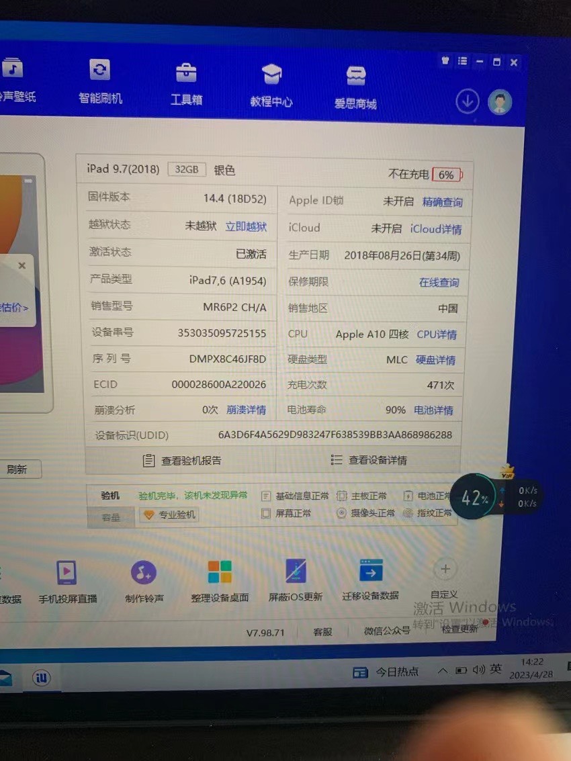The width and height of the screenshot is (571, 761).
Task: Show hidden tray icons chevron
Action: 442,671
